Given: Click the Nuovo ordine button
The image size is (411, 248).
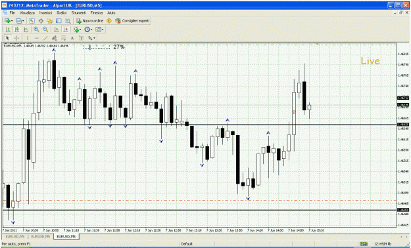Looking at the screenshot, I should click(89, 21).
